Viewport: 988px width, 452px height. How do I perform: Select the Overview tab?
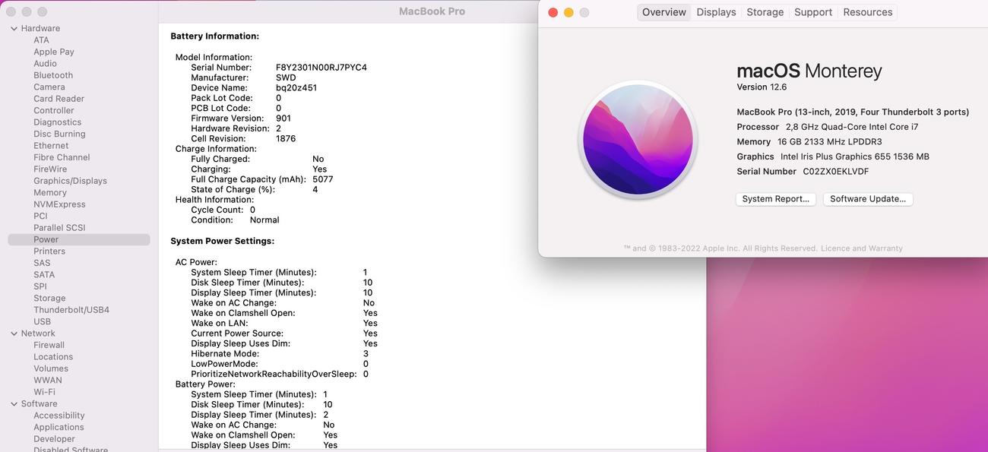coord(664,12)
